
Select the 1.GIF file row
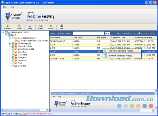pyautogui.click(x=103, y=48)
